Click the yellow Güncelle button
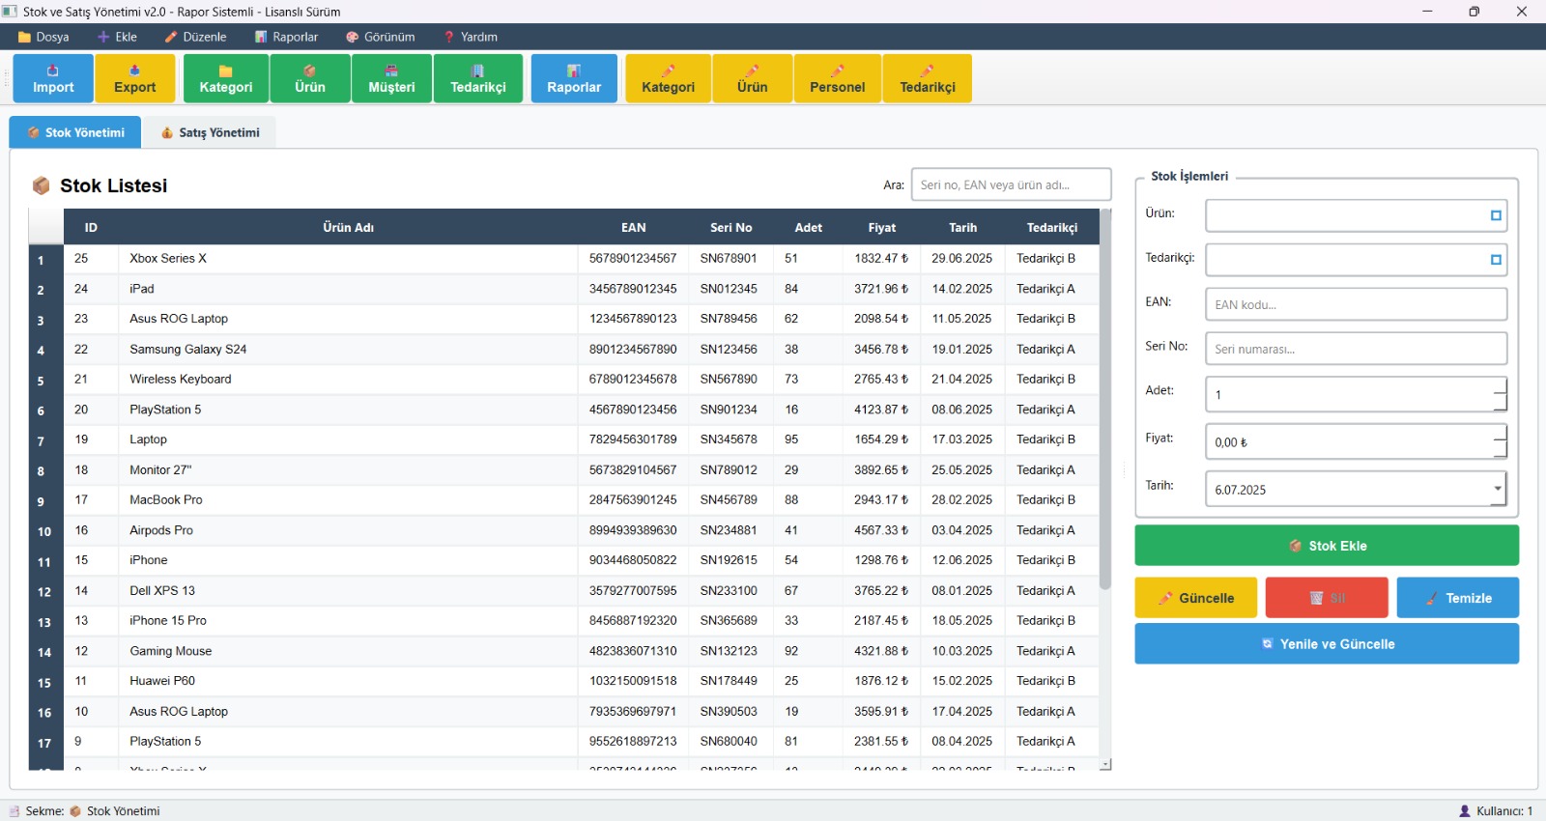This screenshot has width=1546, height=821. [1195, 598]
